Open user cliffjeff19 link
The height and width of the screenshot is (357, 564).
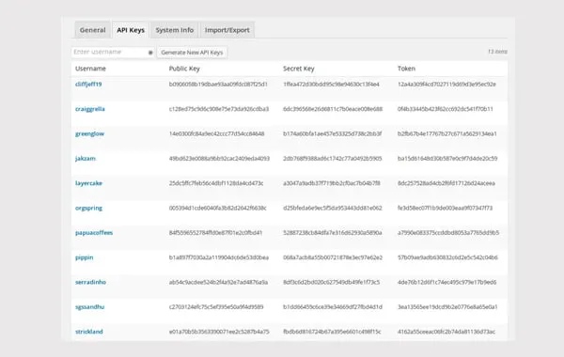[88, 85]
